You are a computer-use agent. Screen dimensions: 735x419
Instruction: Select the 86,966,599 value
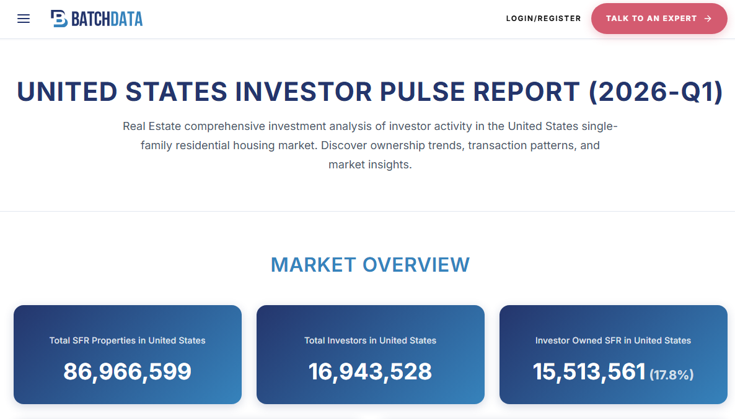click(x=128, y=372)
